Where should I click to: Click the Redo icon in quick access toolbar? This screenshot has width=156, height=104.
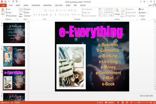(13, 2)
